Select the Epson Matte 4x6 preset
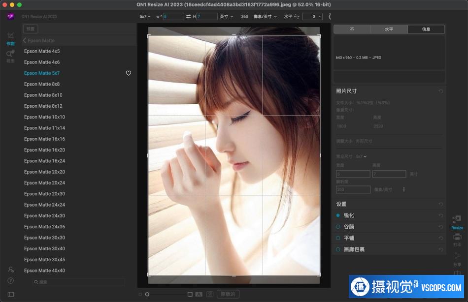This screenshot has width=468, height=302. [x=42, y=62]
